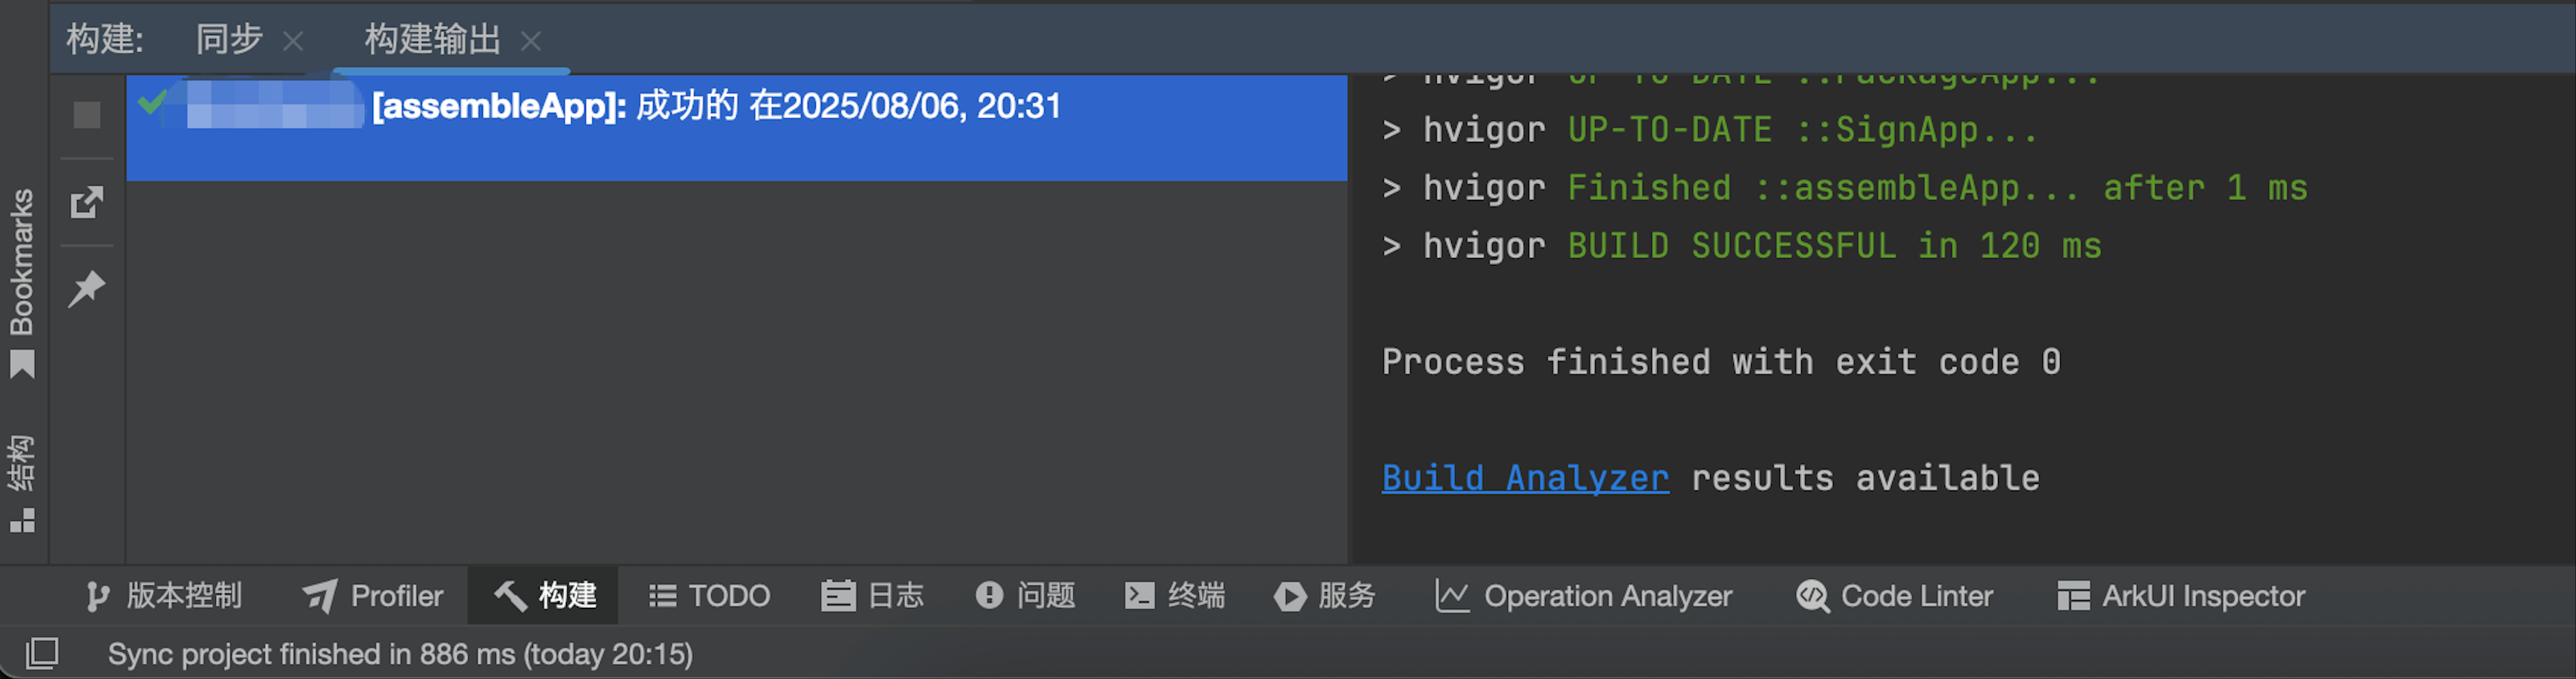Close the 构建输出 tab
The width and height of the screenshot is (2576, 679).
[531, 42]
